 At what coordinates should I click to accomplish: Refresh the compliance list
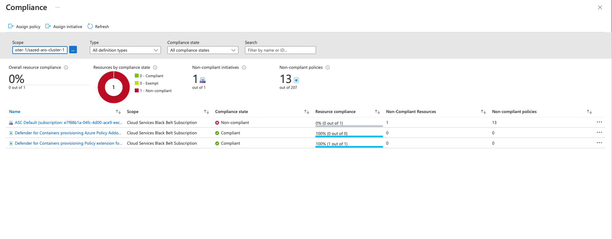click(x=98, y=26)
